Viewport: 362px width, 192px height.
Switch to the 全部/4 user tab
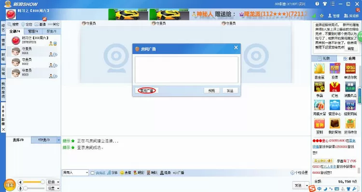pos(15,31)
